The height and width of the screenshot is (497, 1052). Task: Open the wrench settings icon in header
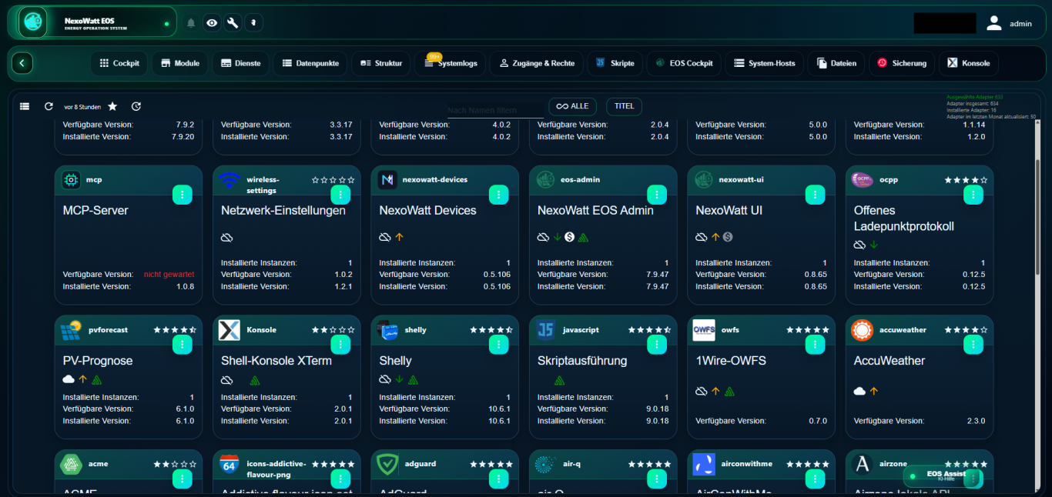click(x=233, y=23)
